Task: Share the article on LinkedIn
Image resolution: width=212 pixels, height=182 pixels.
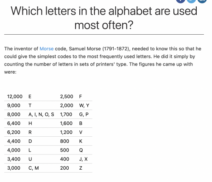Action: pyautogui.click(x=202, y=1)
